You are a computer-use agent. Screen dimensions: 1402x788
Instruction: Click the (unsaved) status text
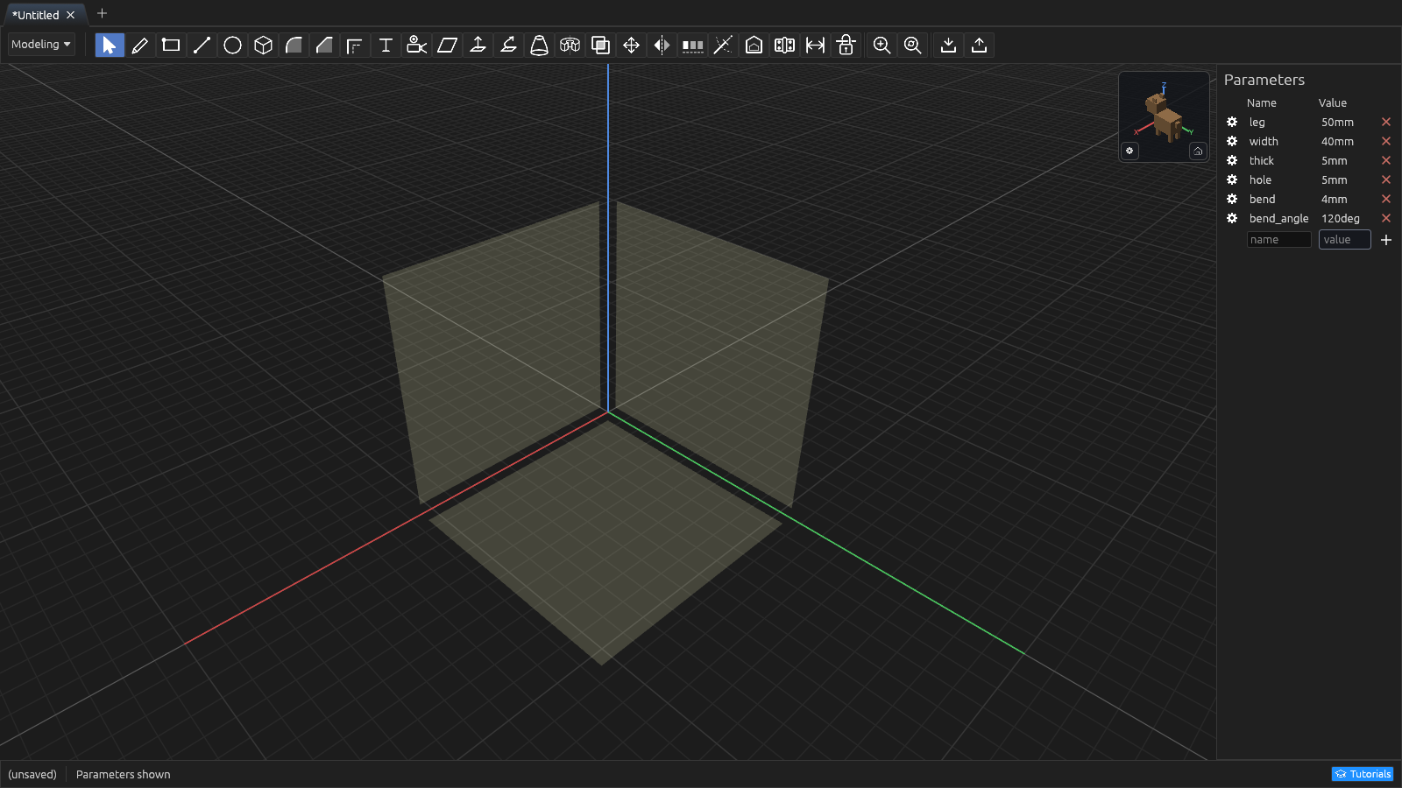(32, 775)
